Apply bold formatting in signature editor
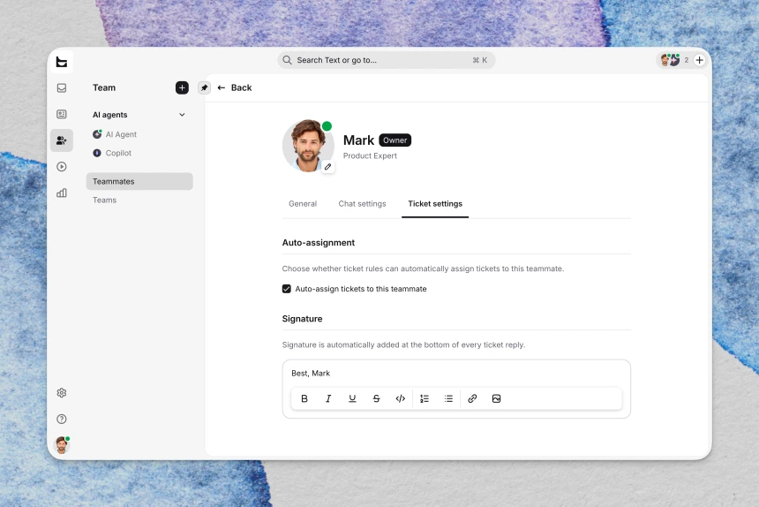 pyautogui.click(x=304, y=398)
